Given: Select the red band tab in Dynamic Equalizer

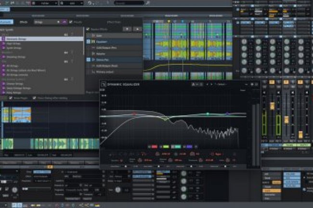Looking at the screenshot, I should [x=154, y=147].
